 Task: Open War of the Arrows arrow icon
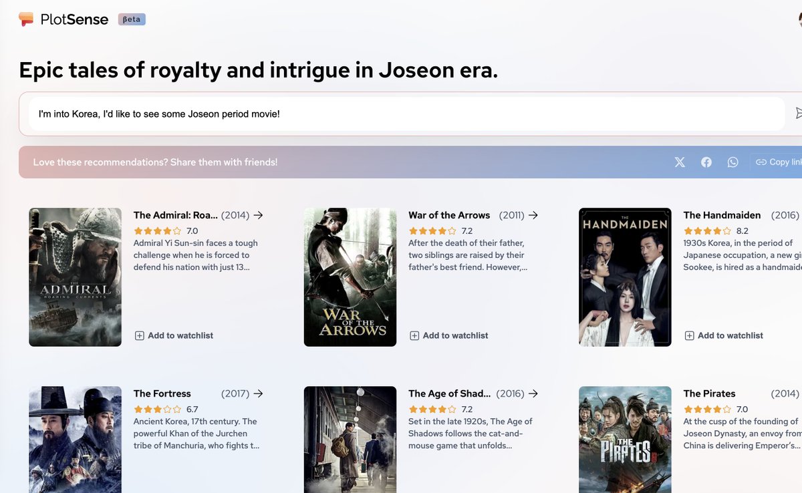point(533,215)
